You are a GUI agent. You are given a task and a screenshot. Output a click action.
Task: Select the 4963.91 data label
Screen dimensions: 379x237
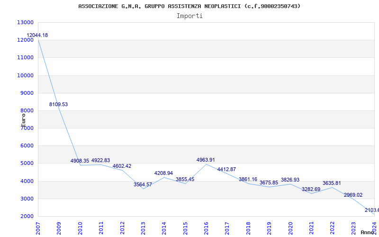[x=206, y=160]
